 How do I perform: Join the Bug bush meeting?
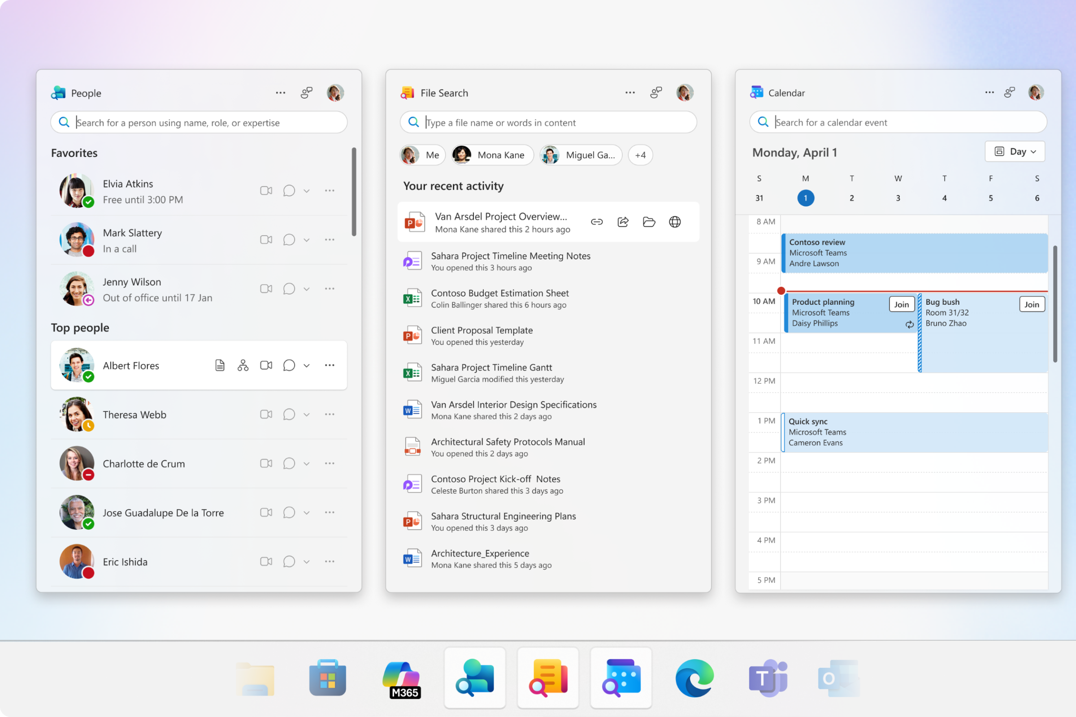click(x=1032, y=304)
